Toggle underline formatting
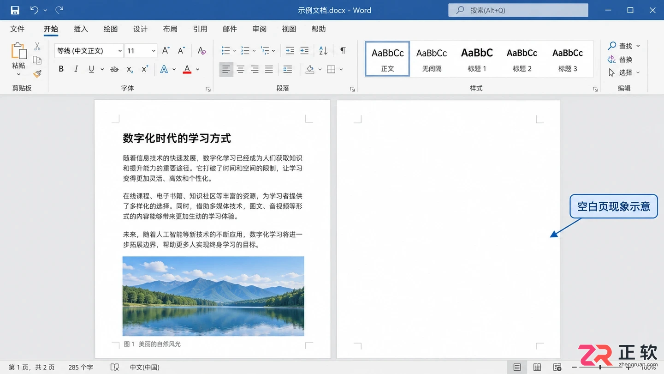This screenshot has width=664, height=374. click(91, 69)
